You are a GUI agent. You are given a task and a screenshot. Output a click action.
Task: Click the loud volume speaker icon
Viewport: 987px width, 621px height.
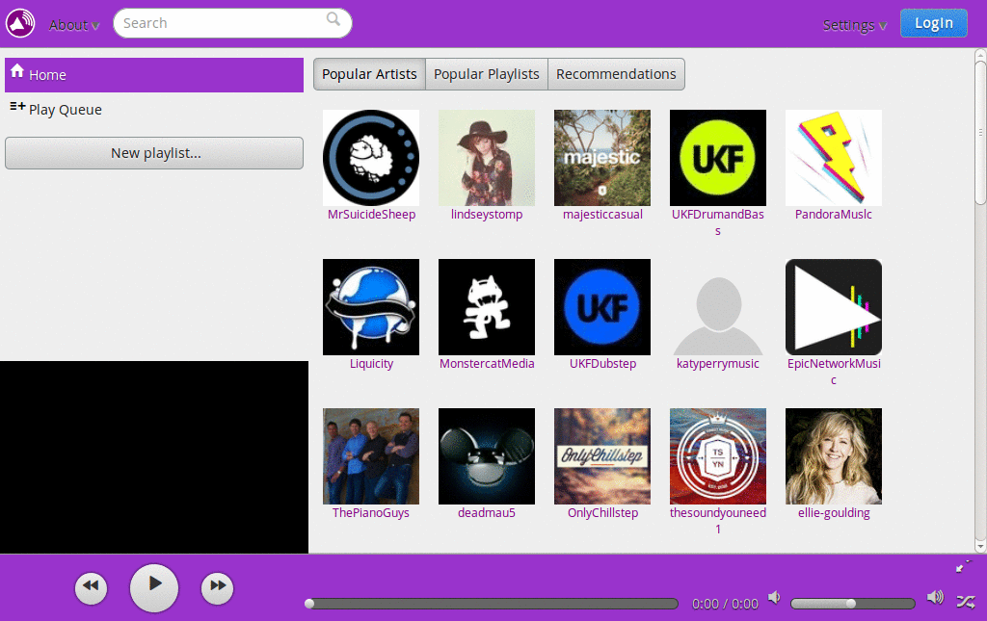(935, 598)
